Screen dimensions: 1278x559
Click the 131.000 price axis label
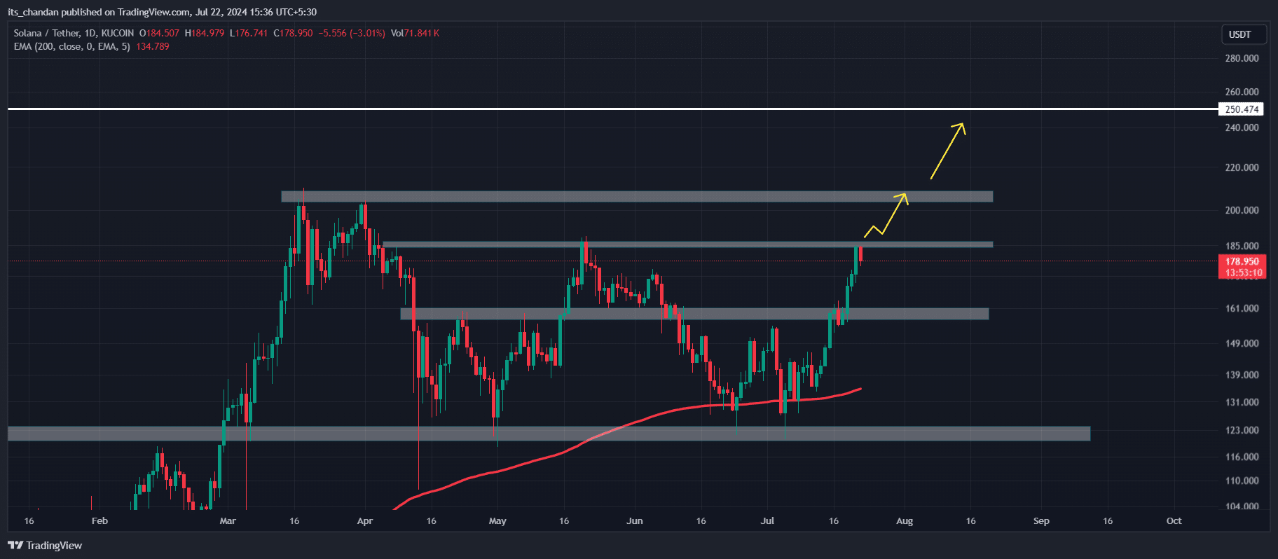click(x=1242, y=402)
